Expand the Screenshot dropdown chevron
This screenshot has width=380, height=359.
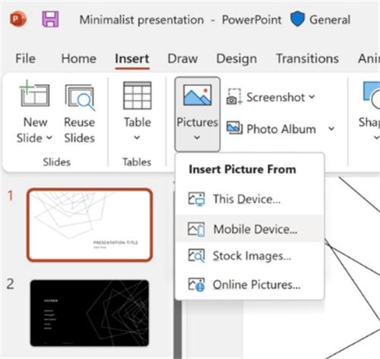(x=312, y=96)
